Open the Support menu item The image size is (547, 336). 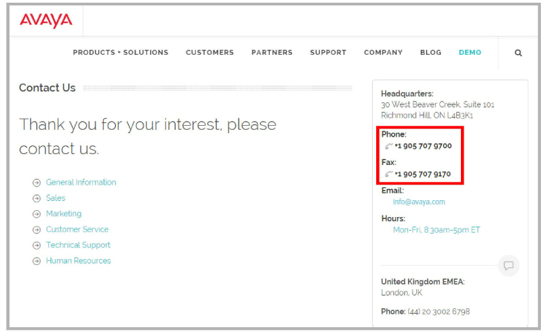(x=328, y=53)
